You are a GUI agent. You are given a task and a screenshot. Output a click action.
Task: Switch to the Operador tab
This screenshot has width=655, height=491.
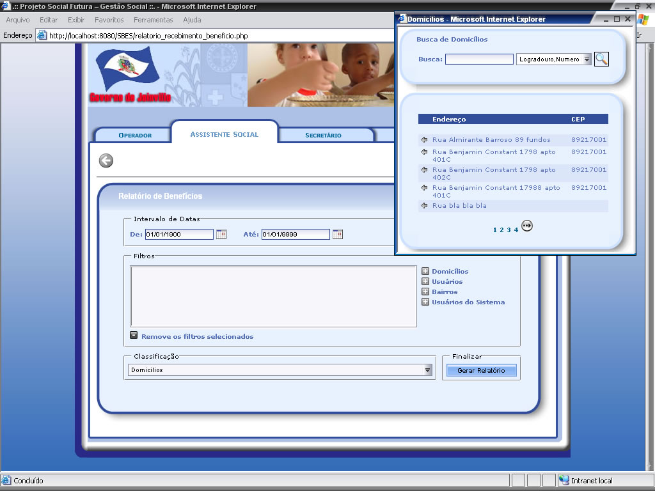135,136
